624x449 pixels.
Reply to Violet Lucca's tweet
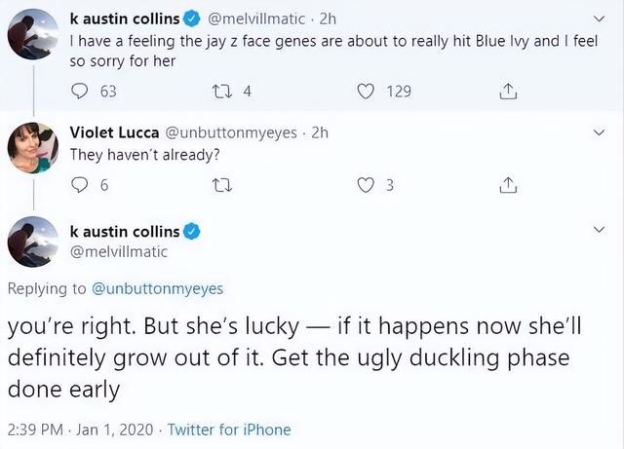pyautogui.click(x=80, y=186)
